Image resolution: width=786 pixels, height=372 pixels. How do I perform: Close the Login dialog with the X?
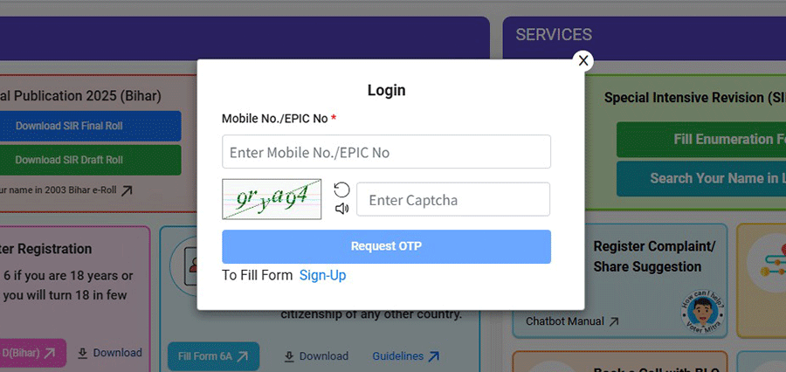(x=583, y=60)
